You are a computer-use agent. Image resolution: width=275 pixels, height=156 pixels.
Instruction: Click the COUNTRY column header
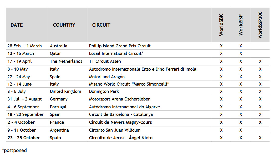click(64, 25)
